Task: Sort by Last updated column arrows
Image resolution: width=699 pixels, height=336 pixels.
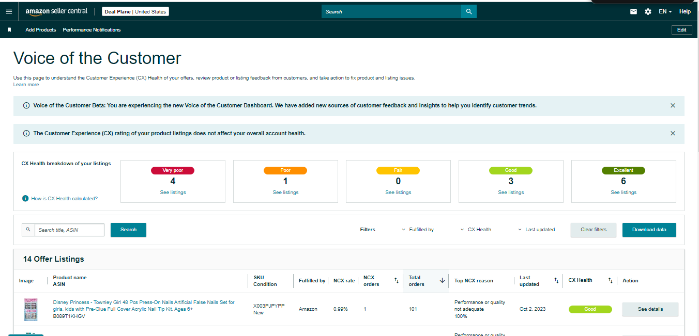Action: [556, 280]
